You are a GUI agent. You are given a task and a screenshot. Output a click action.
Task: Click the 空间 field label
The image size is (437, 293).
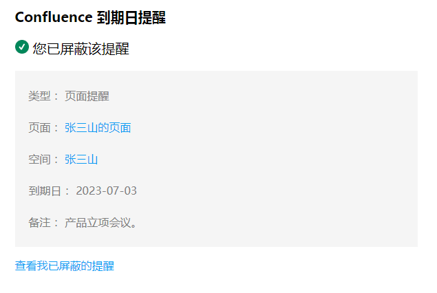39,160
